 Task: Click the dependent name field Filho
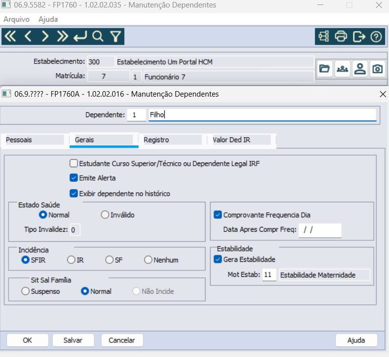point(263,115)
